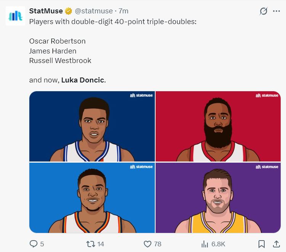Bookmark the StatMuse post
Viewport: 286px width, 252px height.
262,244
